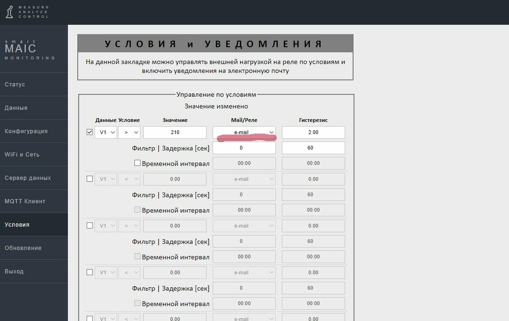Open the first condition's e-mail Mail/Реле dropdown

point(244,132)
